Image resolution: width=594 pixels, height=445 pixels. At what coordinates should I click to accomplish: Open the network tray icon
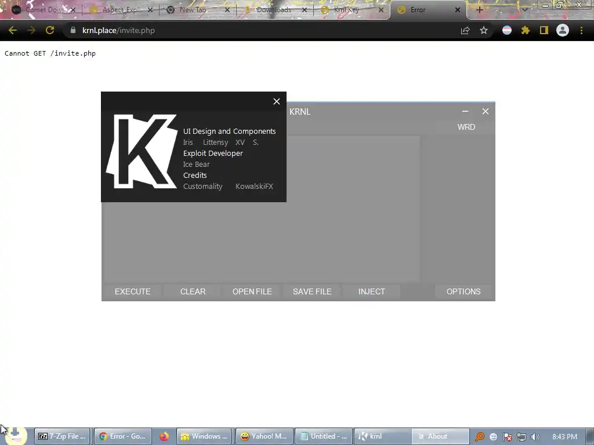tap(521, 437)
